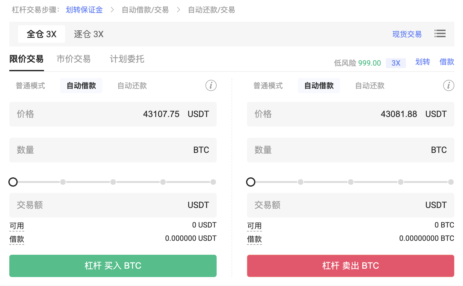The width and height of the screenshot is (463, 286).
Task: Click the 3X leverage badge
Action: pos(396,63)
